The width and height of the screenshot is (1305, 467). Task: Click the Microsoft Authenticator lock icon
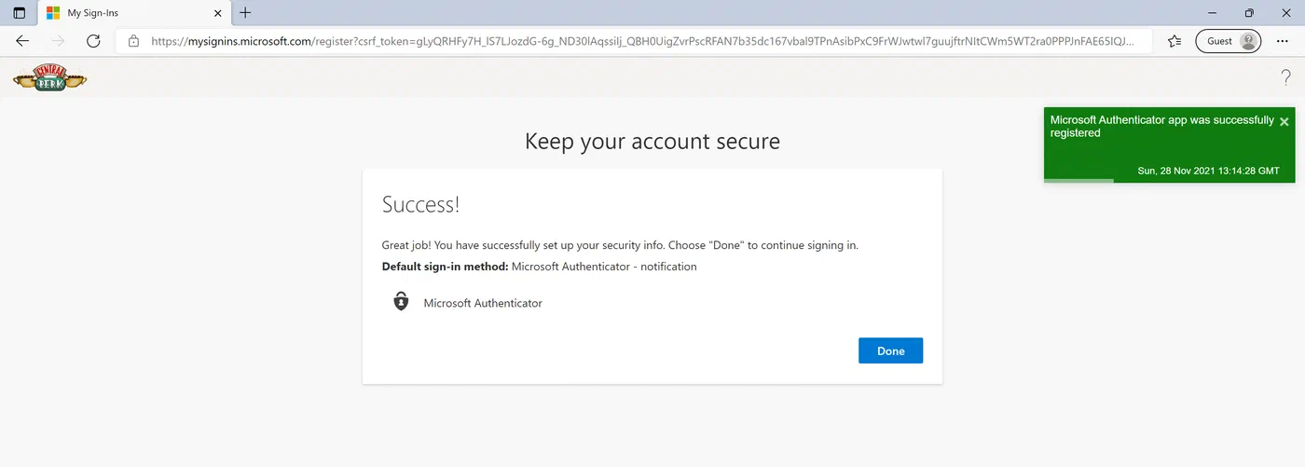click(401, 302)
